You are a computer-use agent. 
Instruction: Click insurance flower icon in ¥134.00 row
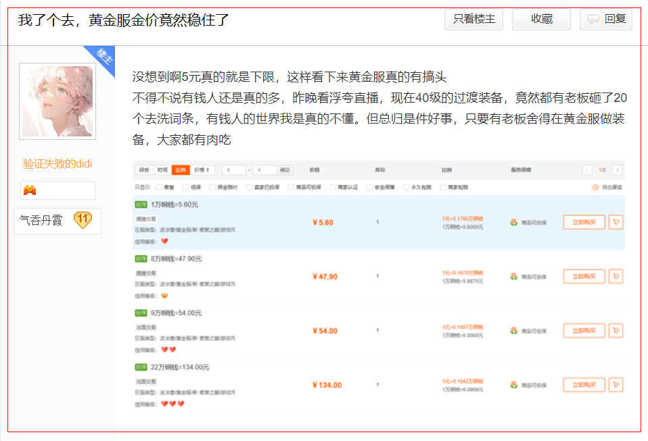[x=513, y=385]
